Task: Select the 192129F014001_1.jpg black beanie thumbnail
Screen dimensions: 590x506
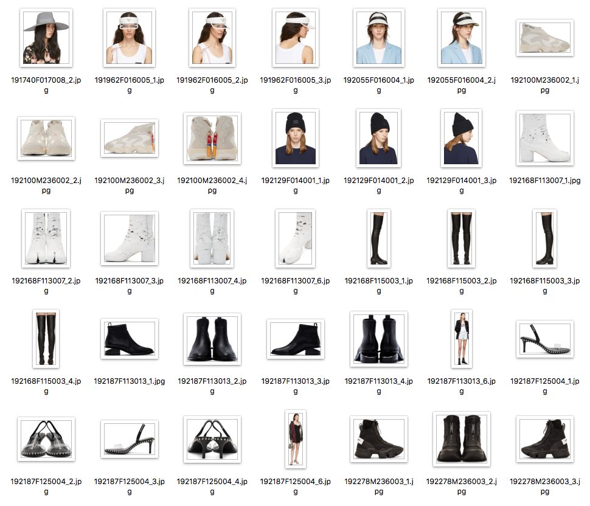Action: (296, 138)
